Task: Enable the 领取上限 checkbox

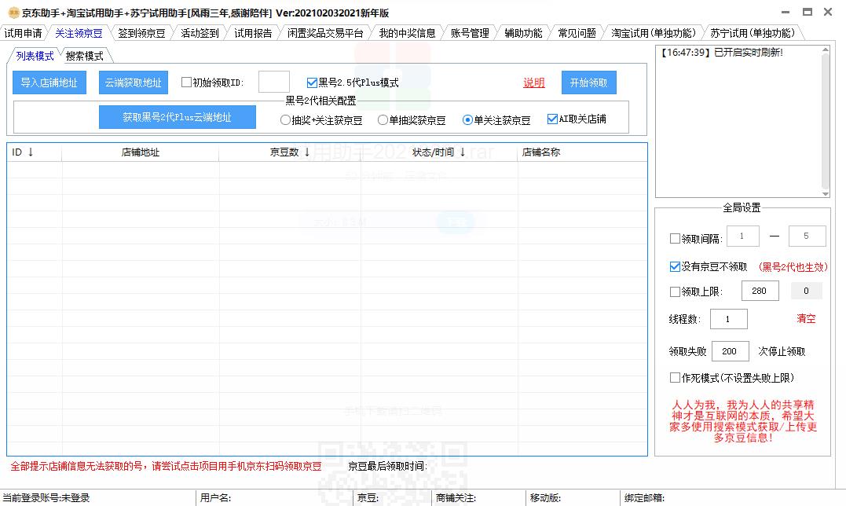Action: [x=675, y=291]
